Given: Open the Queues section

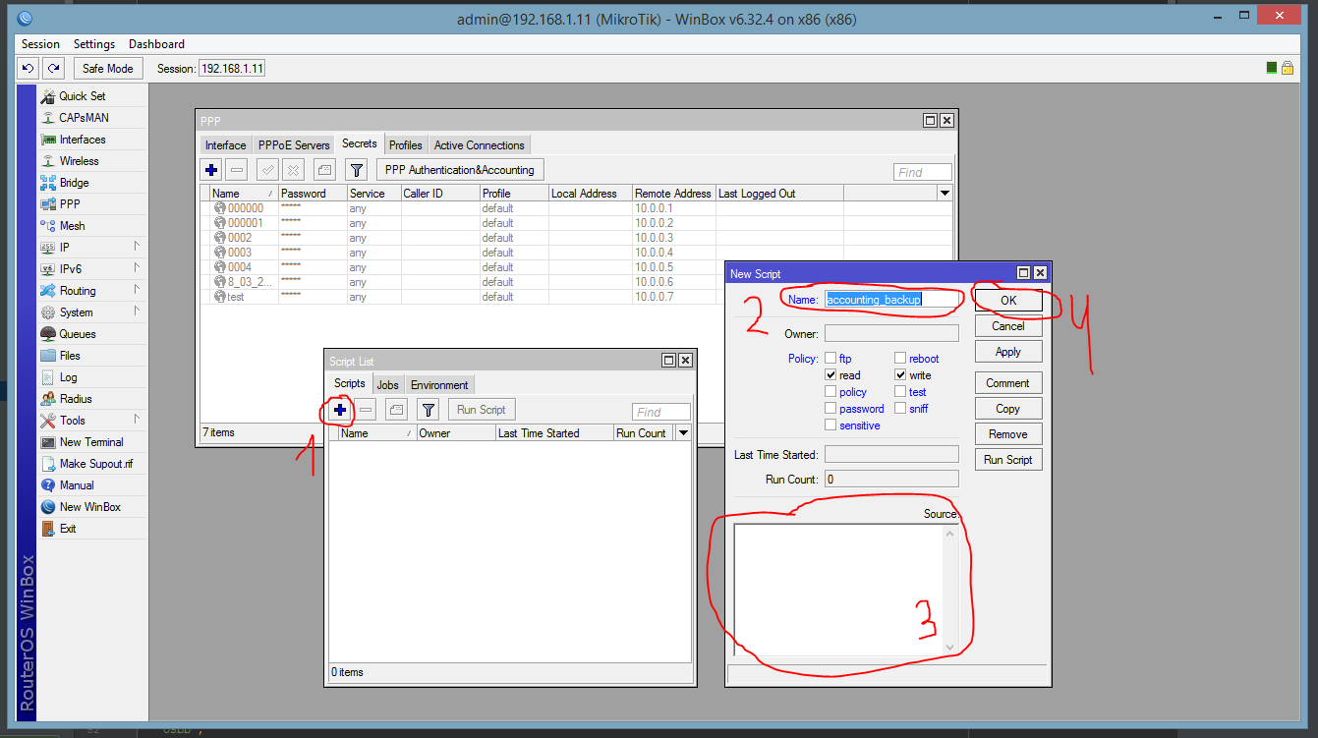Looking at the screenshot, I should pos(78,334).
